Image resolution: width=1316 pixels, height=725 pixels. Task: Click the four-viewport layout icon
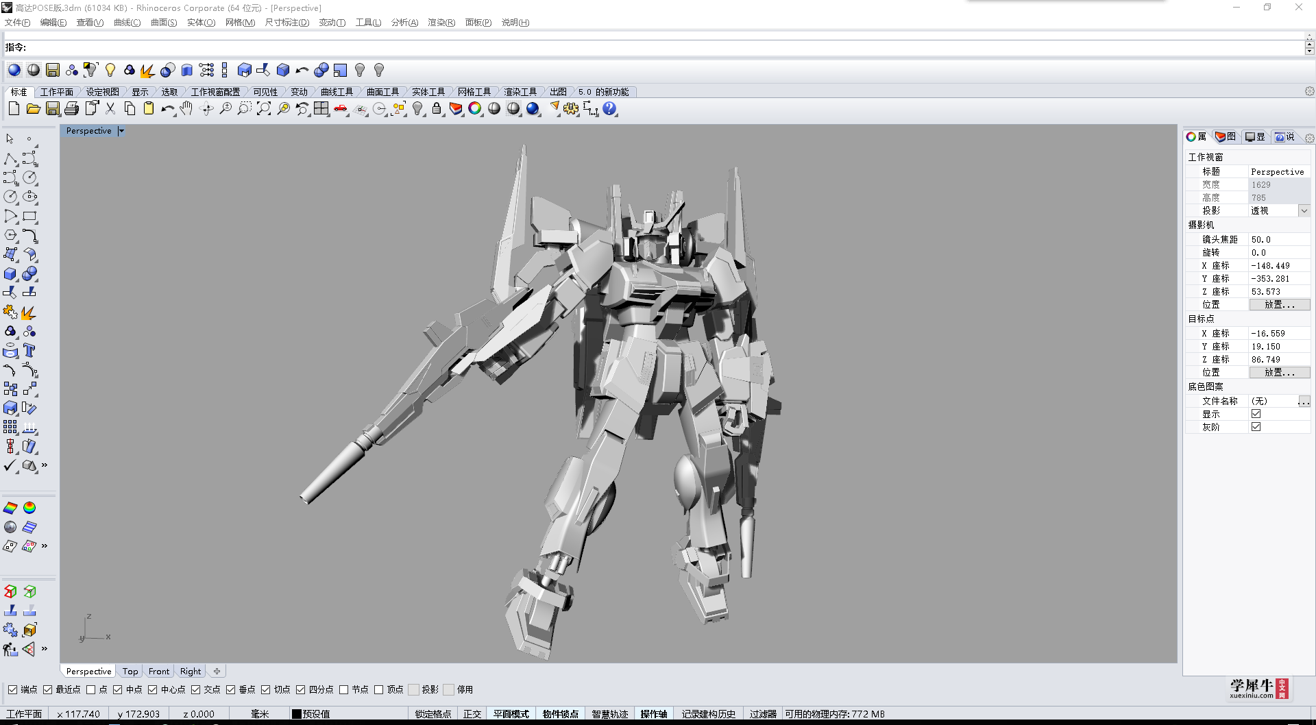pos(321,108)
